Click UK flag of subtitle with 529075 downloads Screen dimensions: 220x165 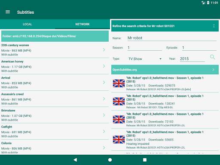coord(119,83)
